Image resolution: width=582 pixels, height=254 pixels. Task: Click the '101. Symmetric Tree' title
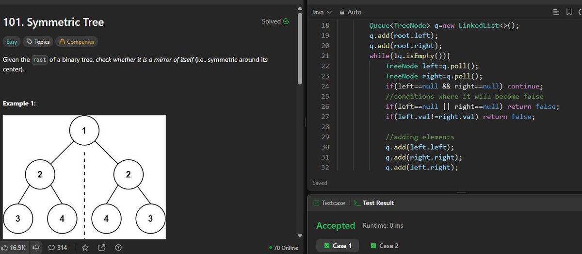[53, 22]
